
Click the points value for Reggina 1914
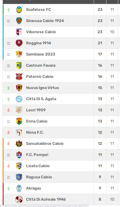[100, 43]
